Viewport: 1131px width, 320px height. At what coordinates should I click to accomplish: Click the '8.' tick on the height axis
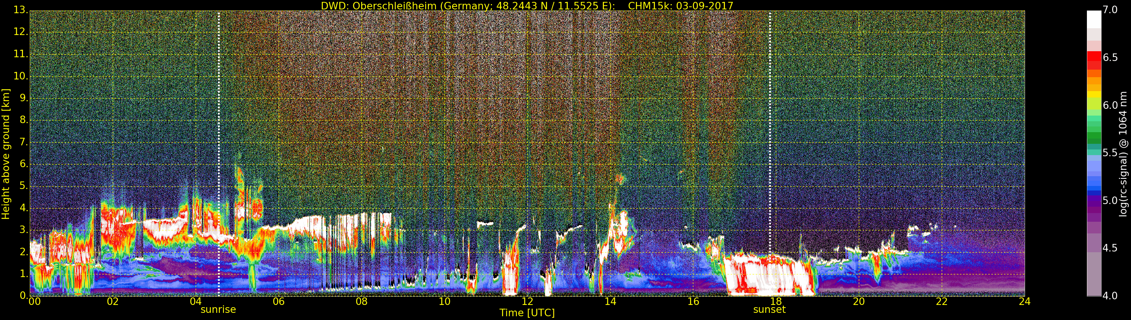(24, 120)
